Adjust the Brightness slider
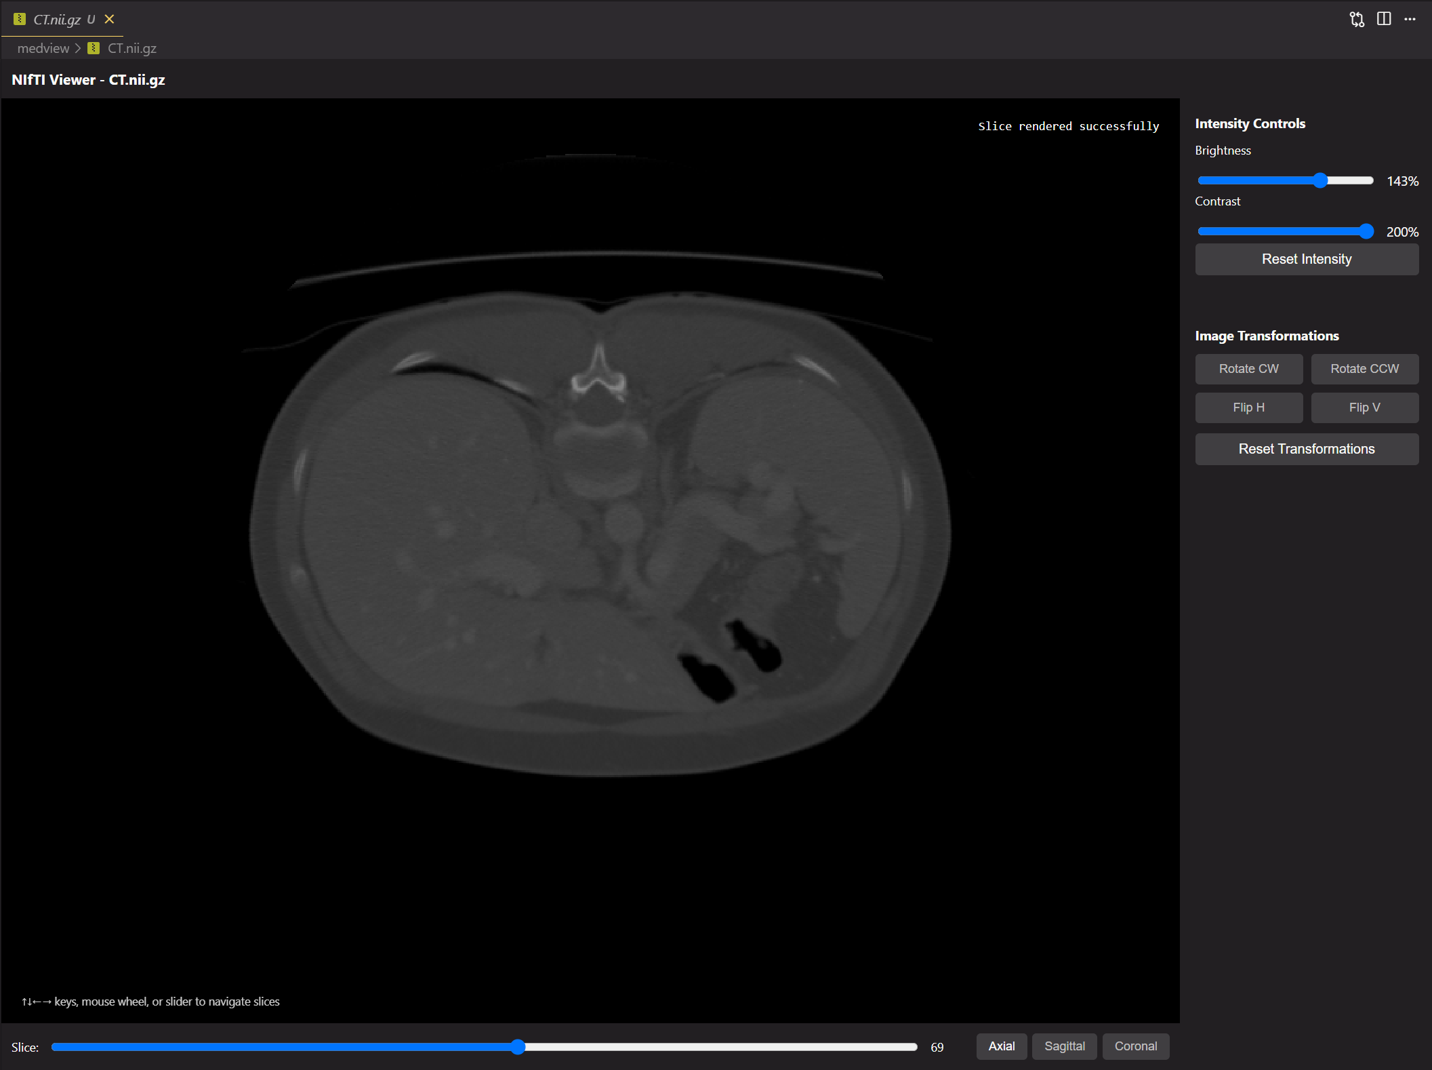 pyautogui.click(x=1285, y=180)
